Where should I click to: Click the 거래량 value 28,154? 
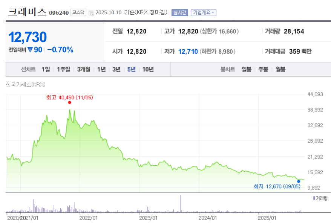294,31
